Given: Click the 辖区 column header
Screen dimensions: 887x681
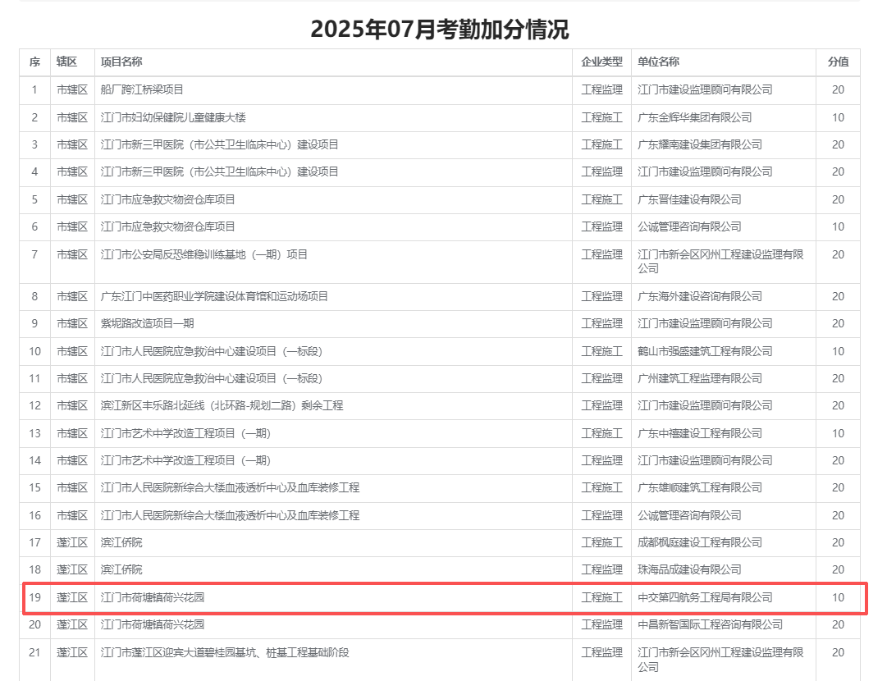Looking at the screenshot, I should tap(66, 62).
